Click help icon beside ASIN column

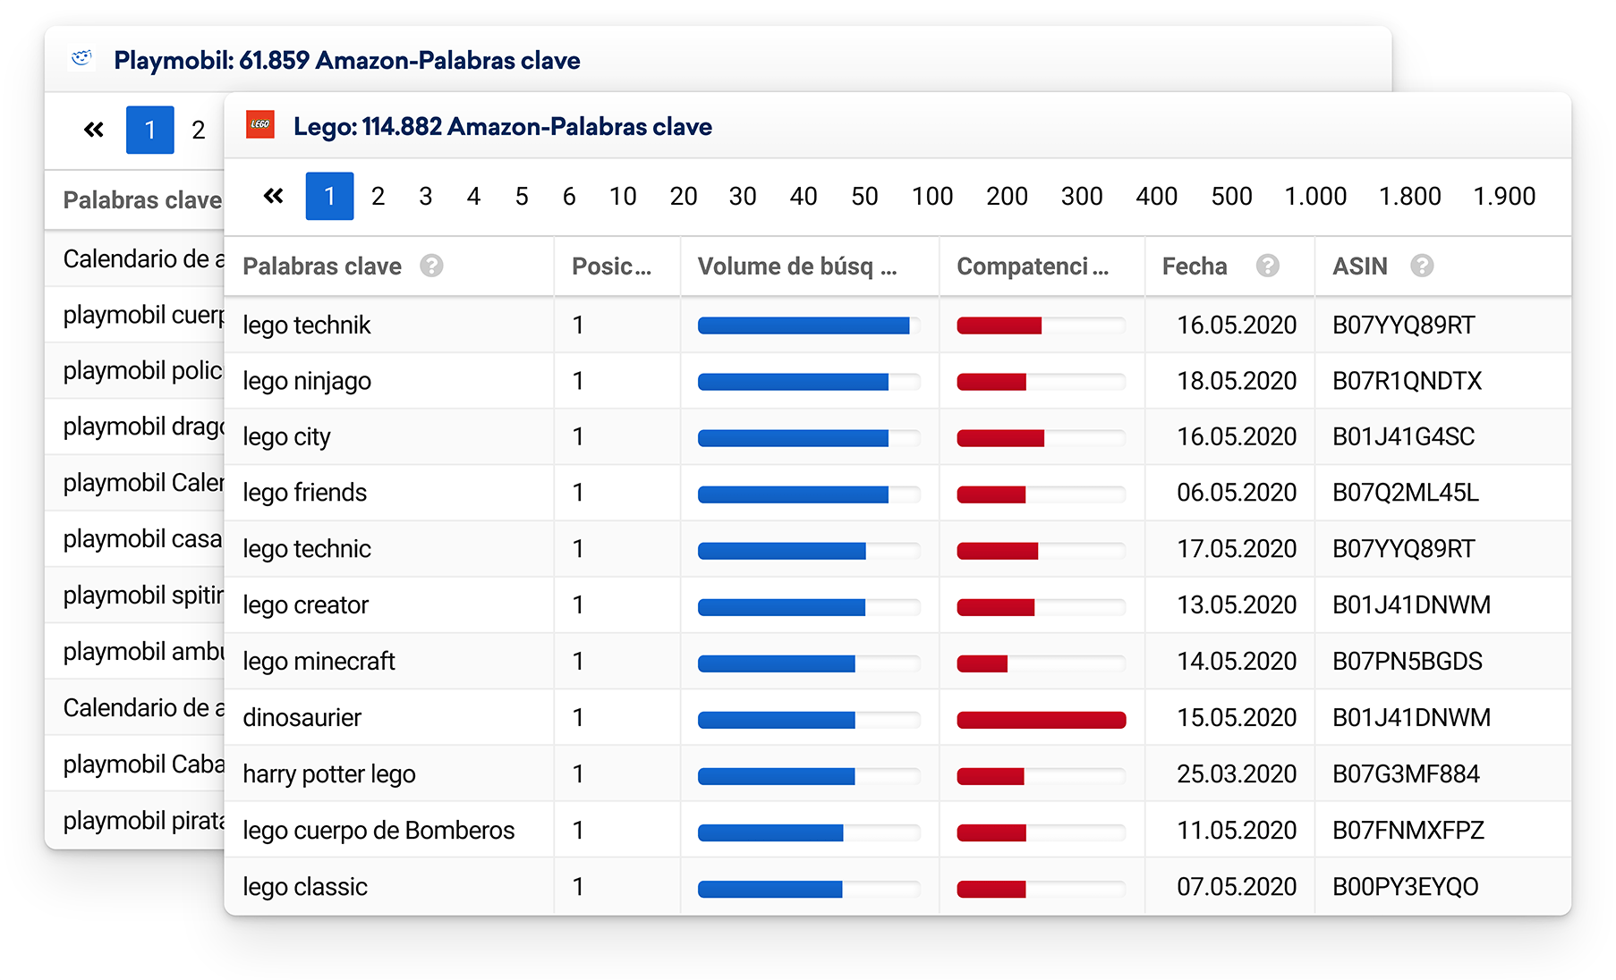[x=1421, y=266]
